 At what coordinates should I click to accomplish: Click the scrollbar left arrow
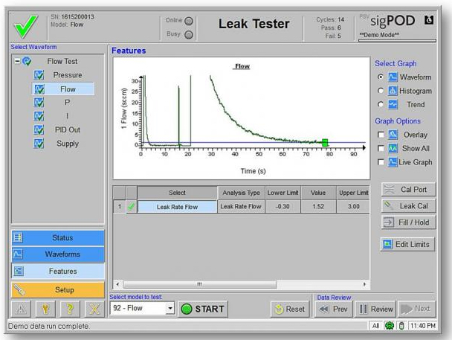point(117,284)
